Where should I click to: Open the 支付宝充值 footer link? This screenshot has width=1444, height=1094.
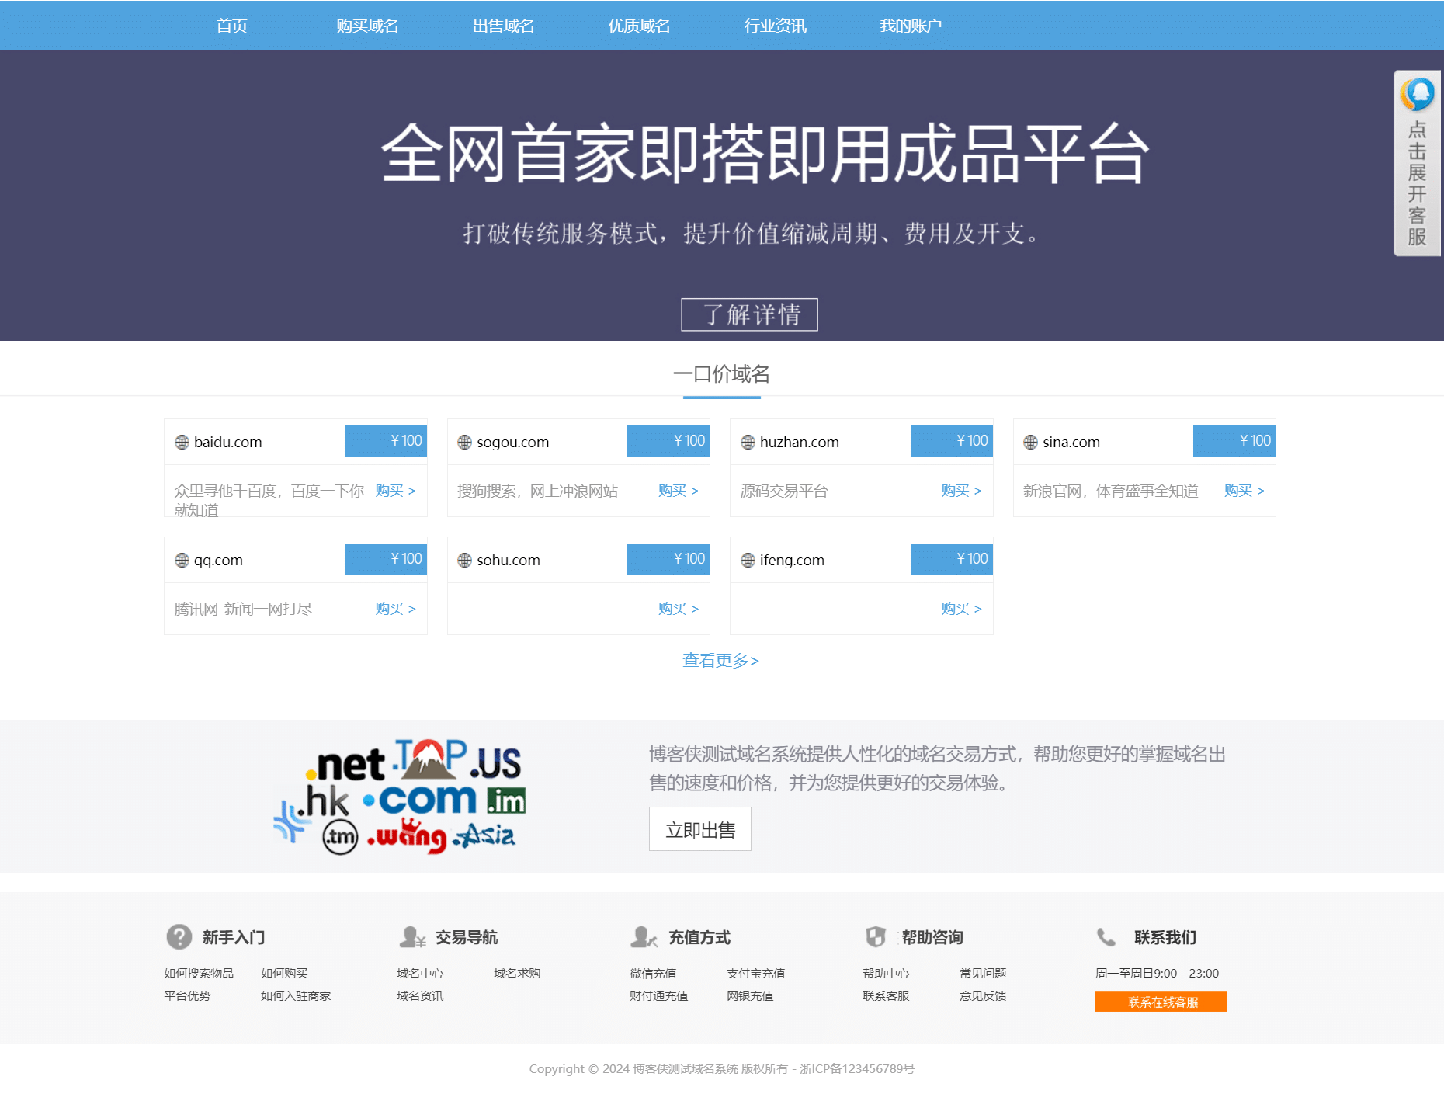(x=756, y=973)
